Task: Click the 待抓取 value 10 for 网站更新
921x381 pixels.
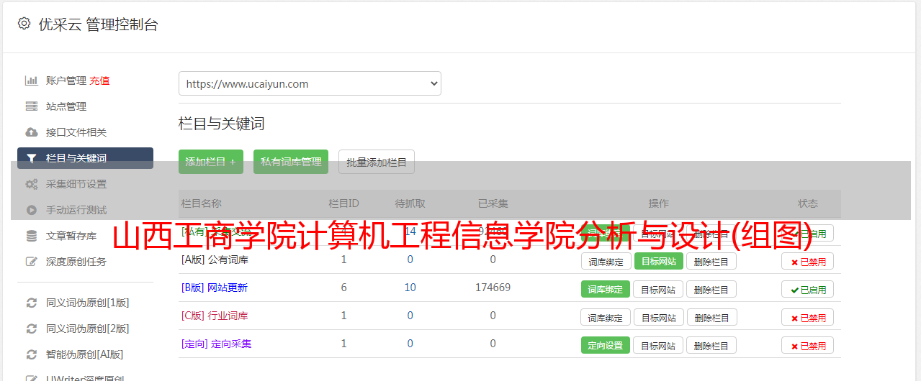Action: (410, 288)
